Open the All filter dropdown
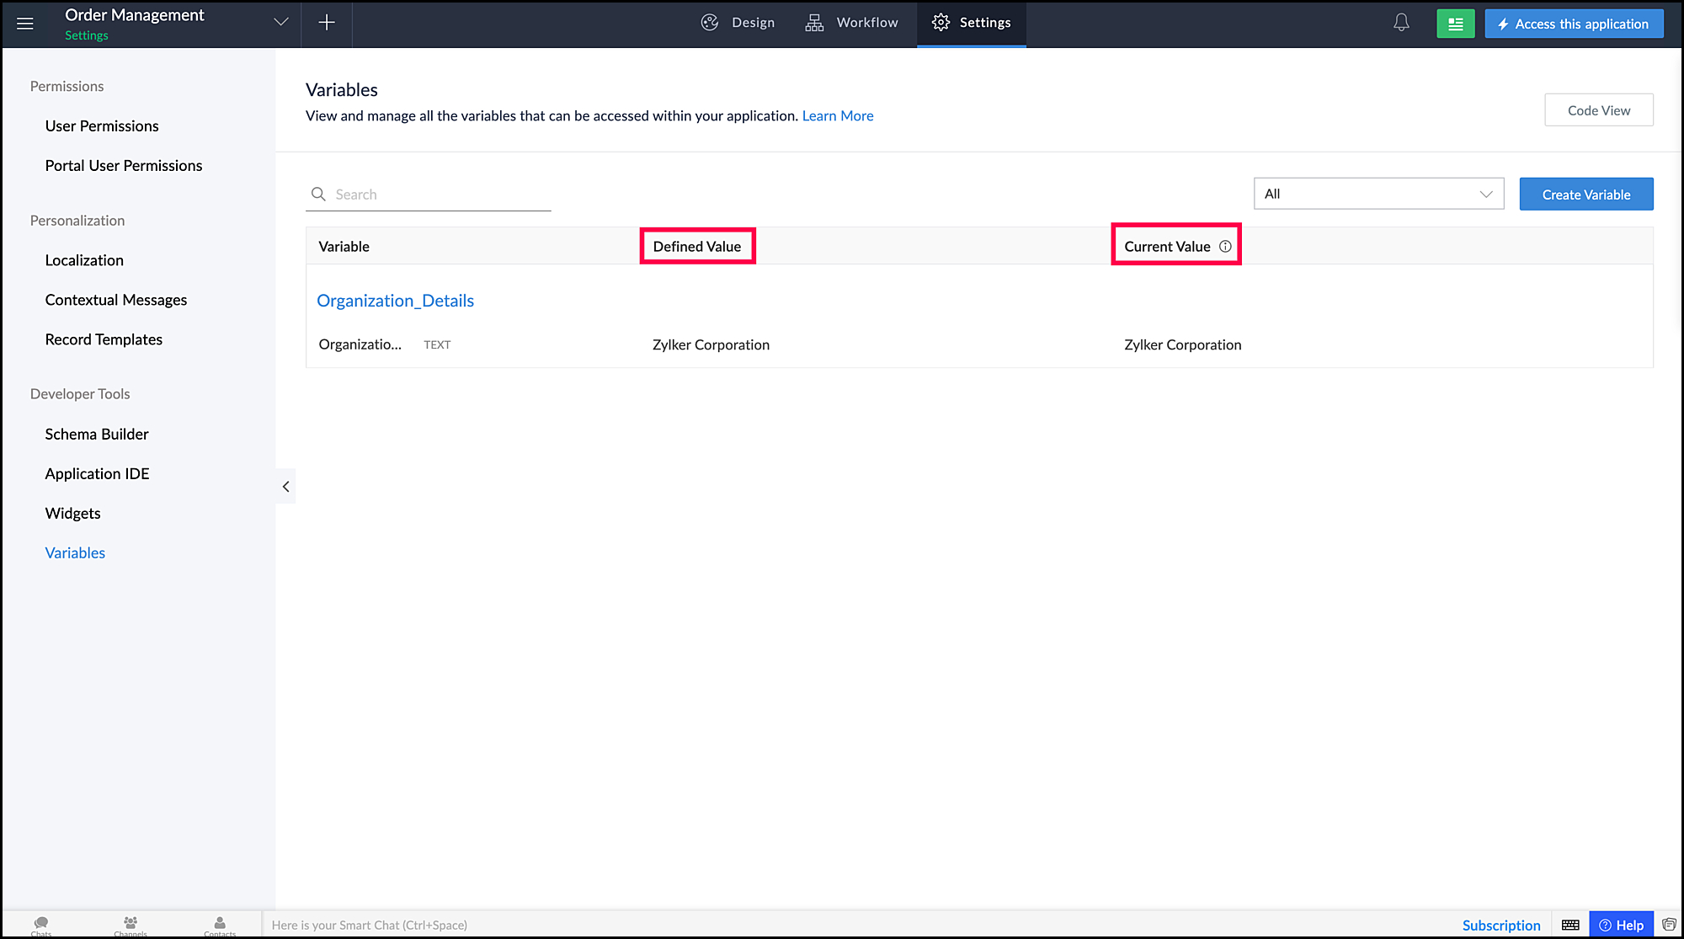Screen dimensions: 1684x939 tap(1378, 194)
